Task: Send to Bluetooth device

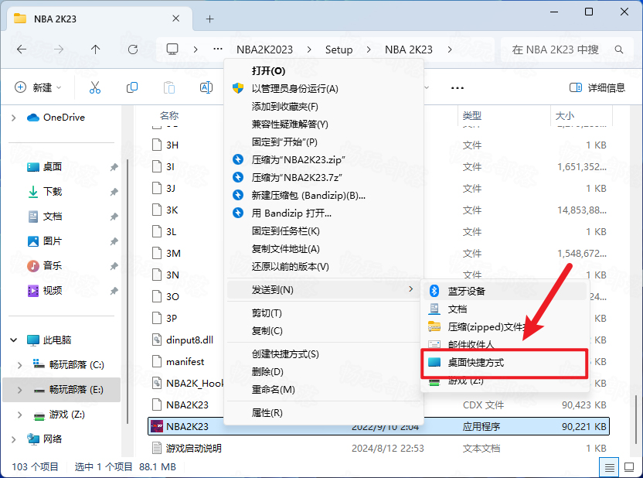Action: 505,291
